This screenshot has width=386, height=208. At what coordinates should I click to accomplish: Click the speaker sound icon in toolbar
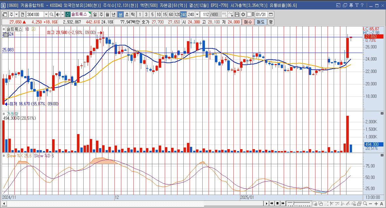(58, 14)
